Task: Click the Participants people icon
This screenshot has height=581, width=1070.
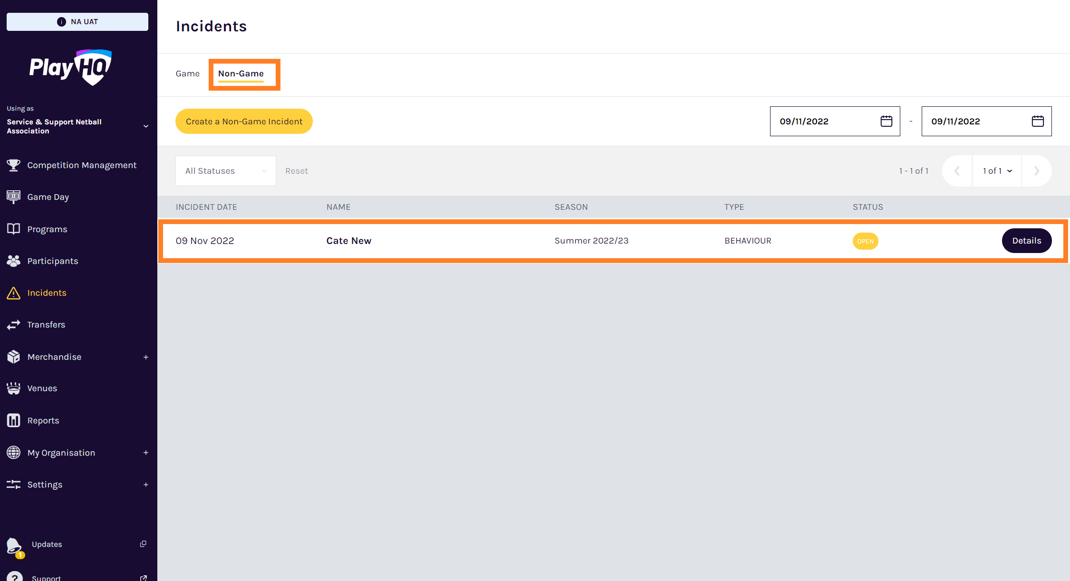Action: click(x=13, y=261)
